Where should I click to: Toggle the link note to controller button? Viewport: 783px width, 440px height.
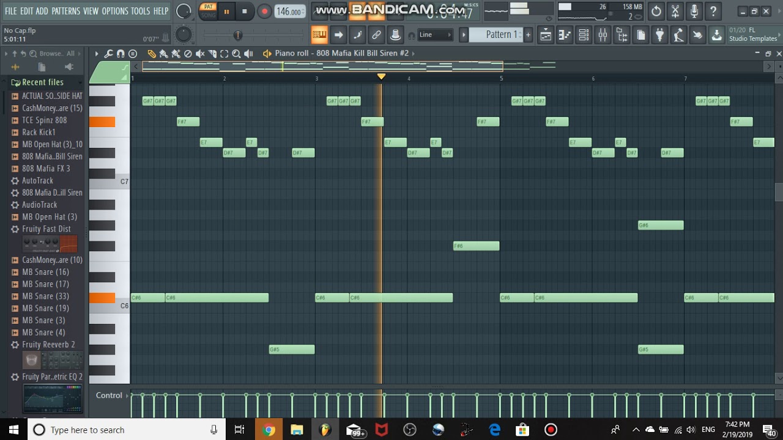pyautogui.click(x=377, y=35)
